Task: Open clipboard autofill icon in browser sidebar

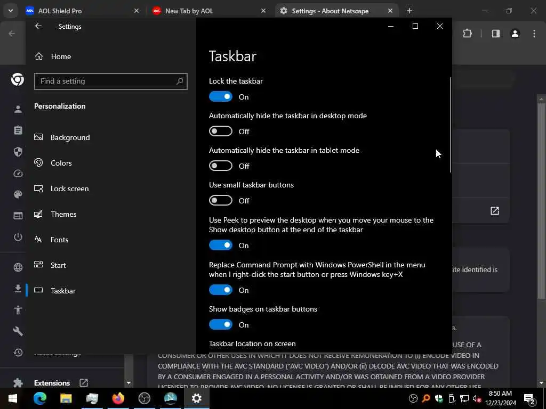Action: [x=18, y=130]
